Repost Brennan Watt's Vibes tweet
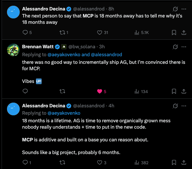Screen dimensions: 192x169 point(62,91)
